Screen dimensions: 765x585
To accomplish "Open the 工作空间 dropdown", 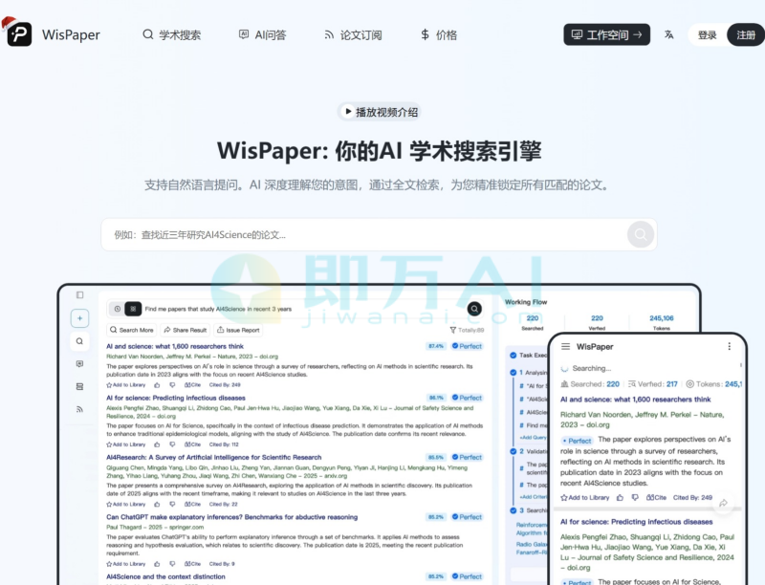I will (x=606, y=34).
